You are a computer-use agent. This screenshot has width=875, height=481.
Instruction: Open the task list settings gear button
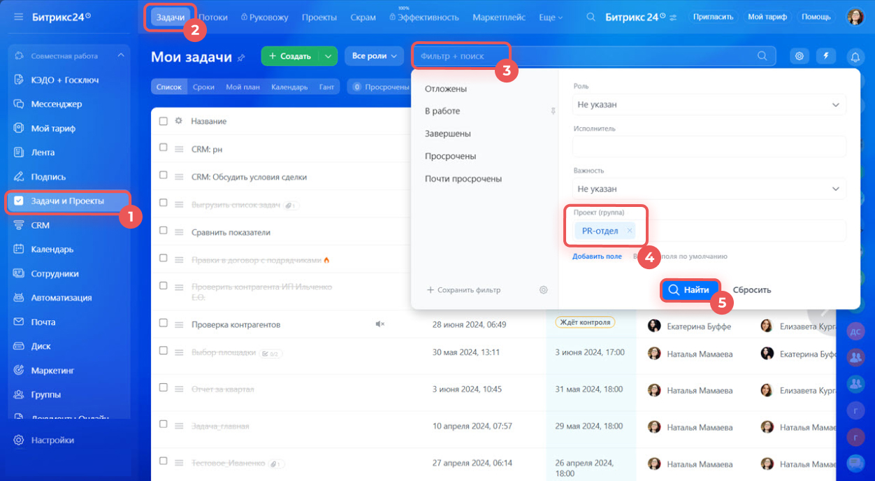point(800,56)
